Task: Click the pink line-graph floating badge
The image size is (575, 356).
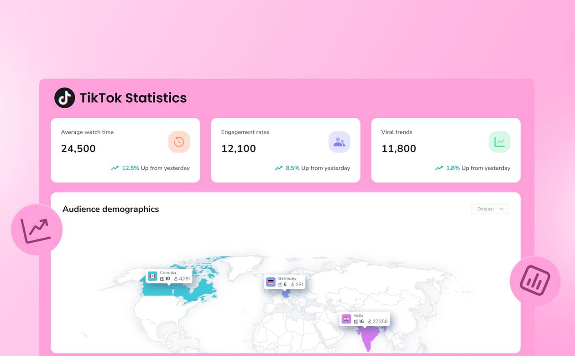Action: pos(37,230)
